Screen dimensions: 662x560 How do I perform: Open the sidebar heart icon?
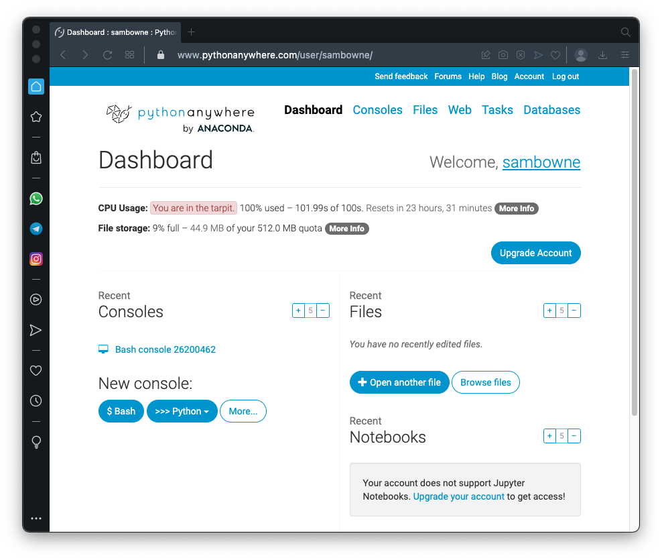[36, 371]
